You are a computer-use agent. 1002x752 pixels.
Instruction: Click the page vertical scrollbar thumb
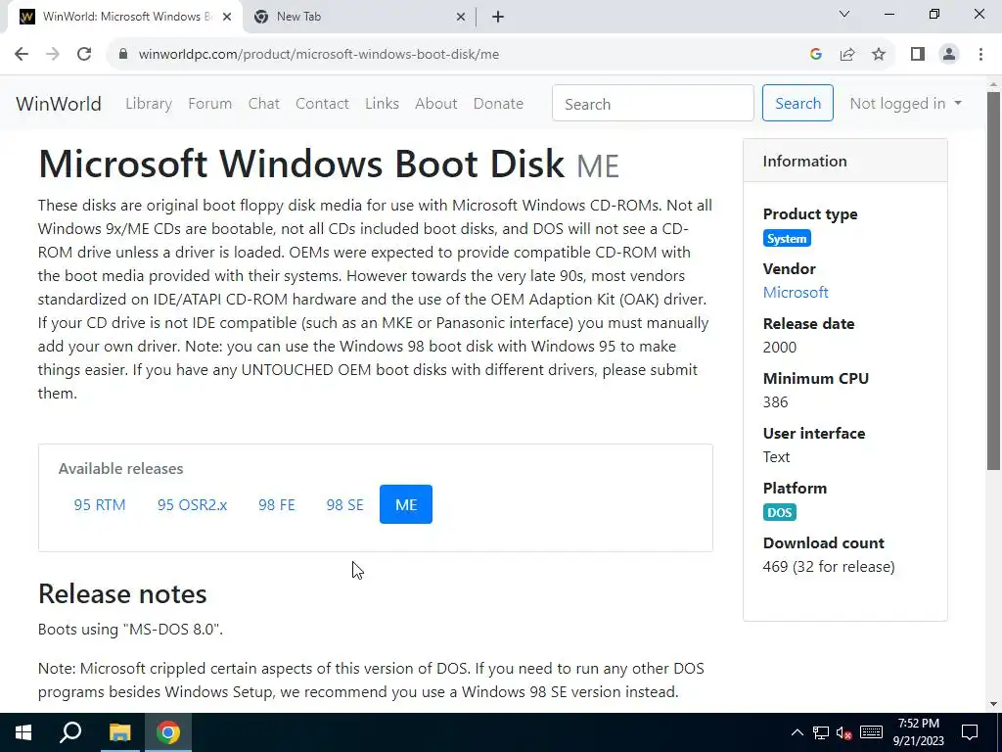pos(993,281)
